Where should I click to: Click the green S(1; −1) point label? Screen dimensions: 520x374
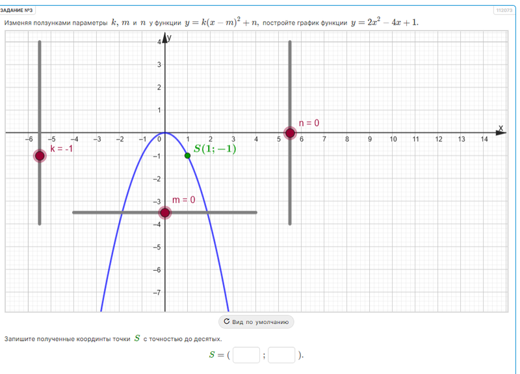tap(215, 149)
